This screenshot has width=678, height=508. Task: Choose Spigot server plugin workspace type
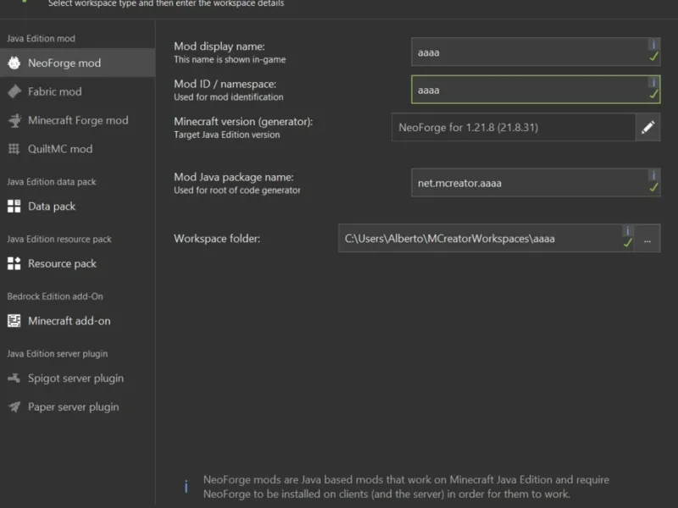coord(77,378)
